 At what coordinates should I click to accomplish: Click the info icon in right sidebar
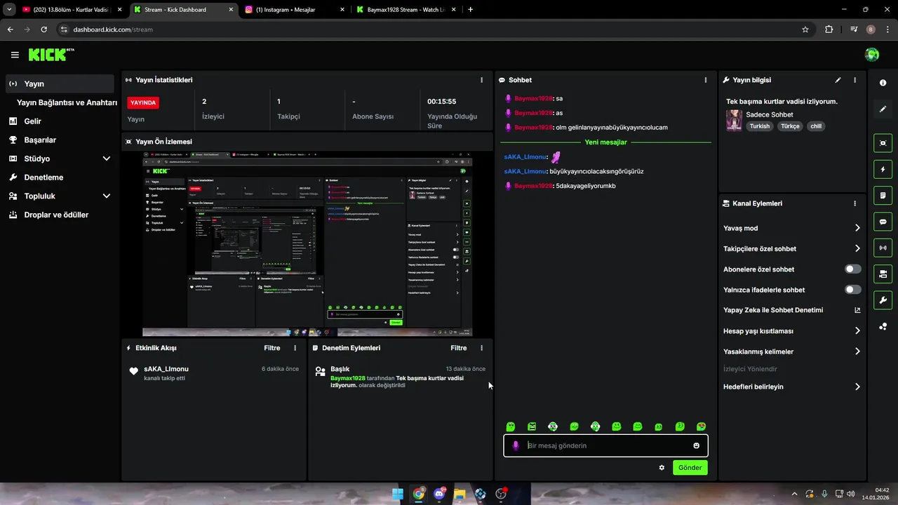883,83
